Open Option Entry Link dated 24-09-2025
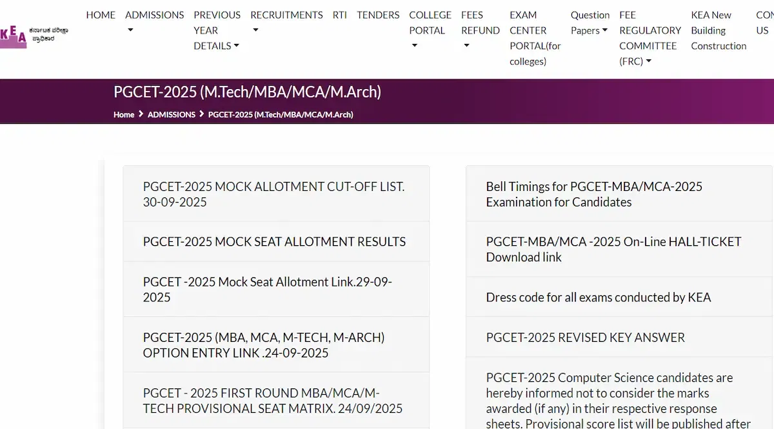774x429 pixels. [x=264, y=345]
